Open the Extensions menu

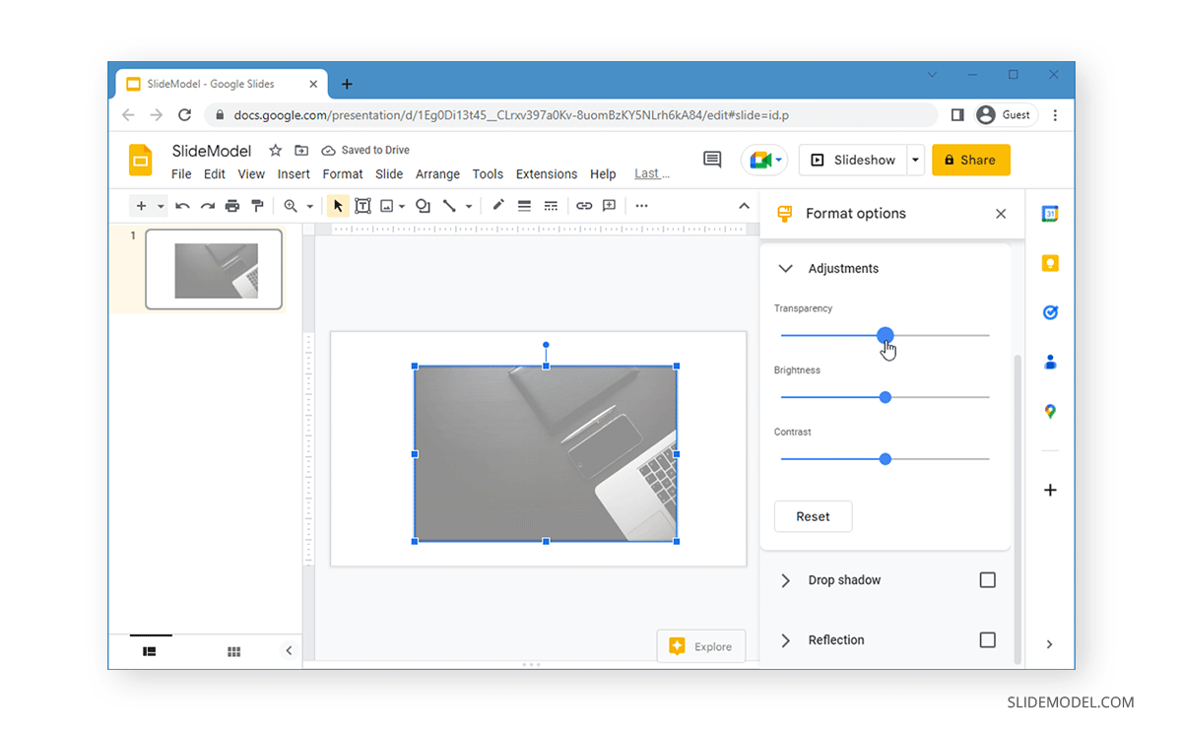[546, 173]
